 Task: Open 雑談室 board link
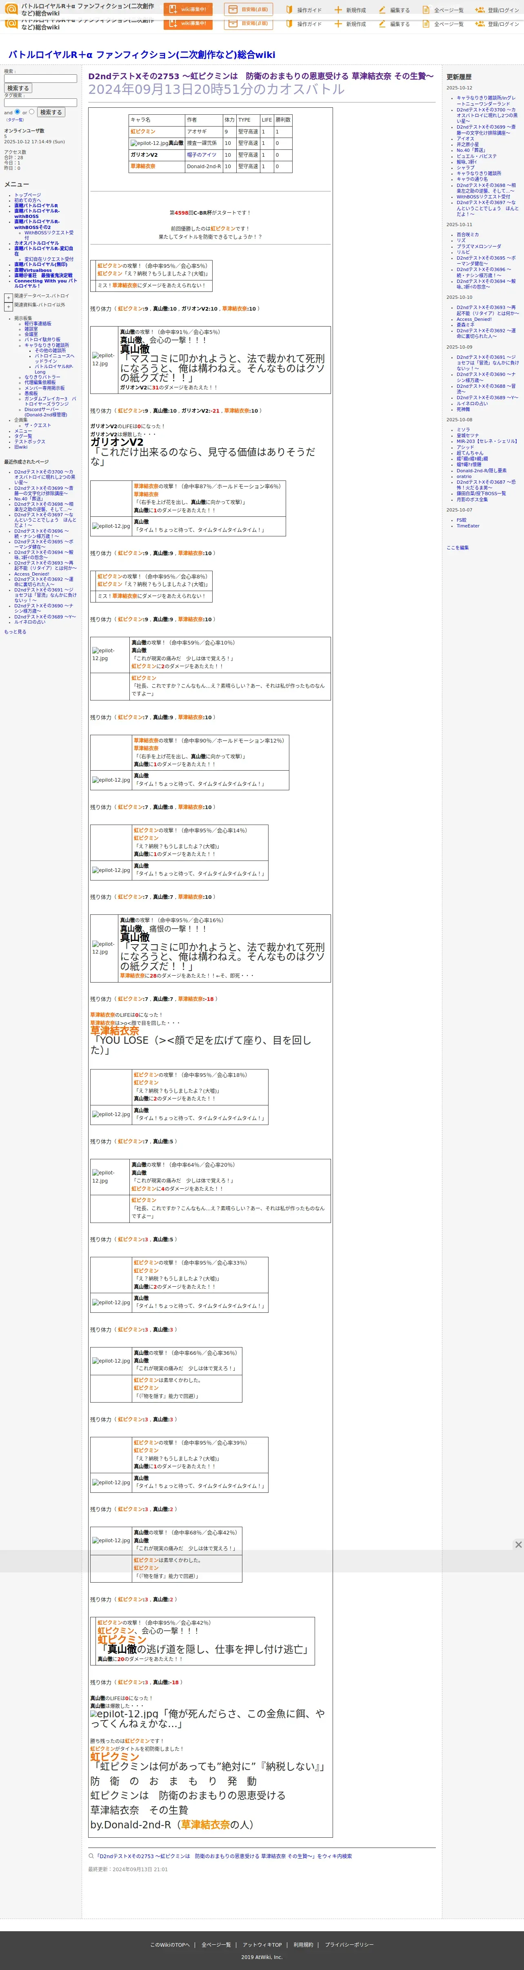31,329
